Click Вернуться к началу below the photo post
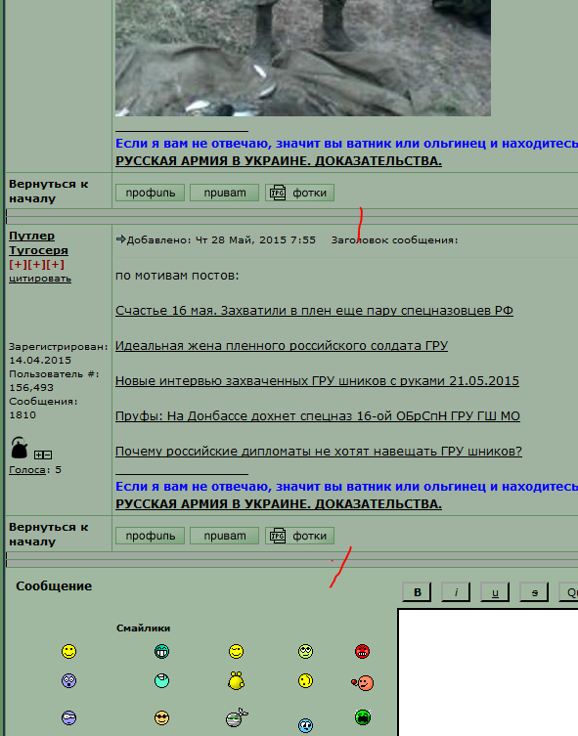Viewport: 578px width, 736px height. coord(48,191)
